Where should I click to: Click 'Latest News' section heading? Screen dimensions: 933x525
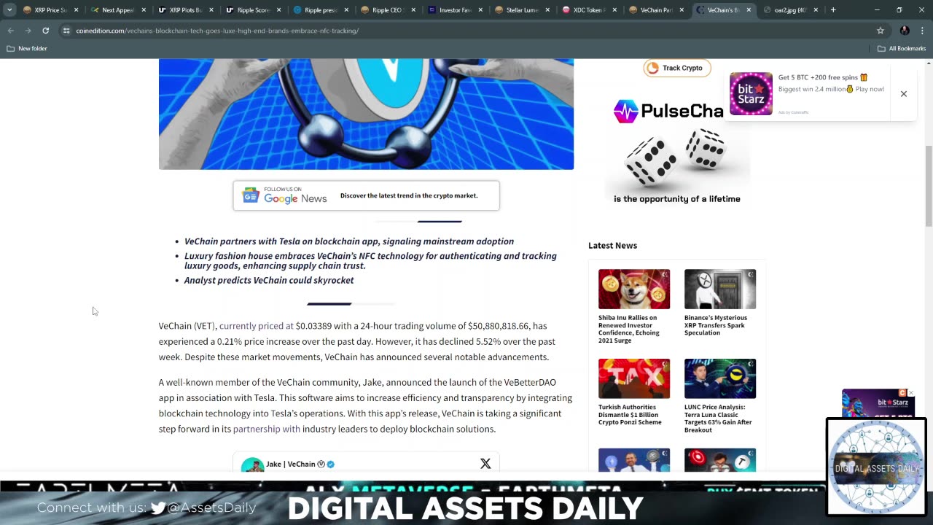[612, 246]
